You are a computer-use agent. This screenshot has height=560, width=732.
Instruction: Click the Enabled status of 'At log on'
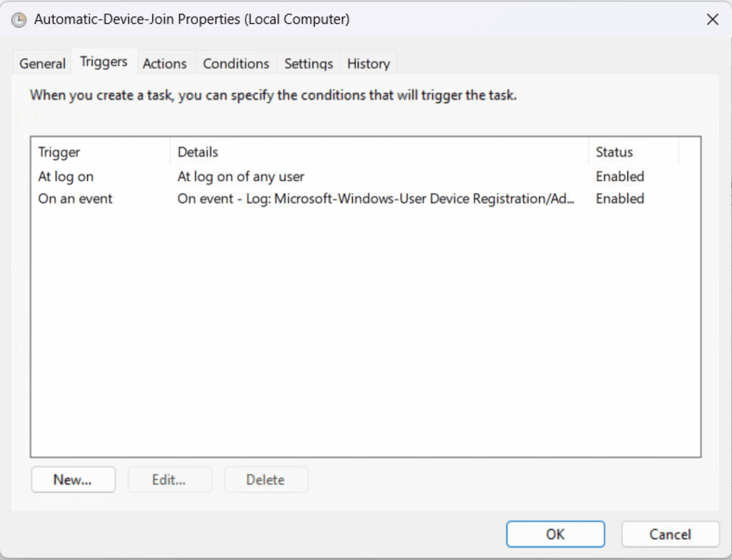point(620,176)
